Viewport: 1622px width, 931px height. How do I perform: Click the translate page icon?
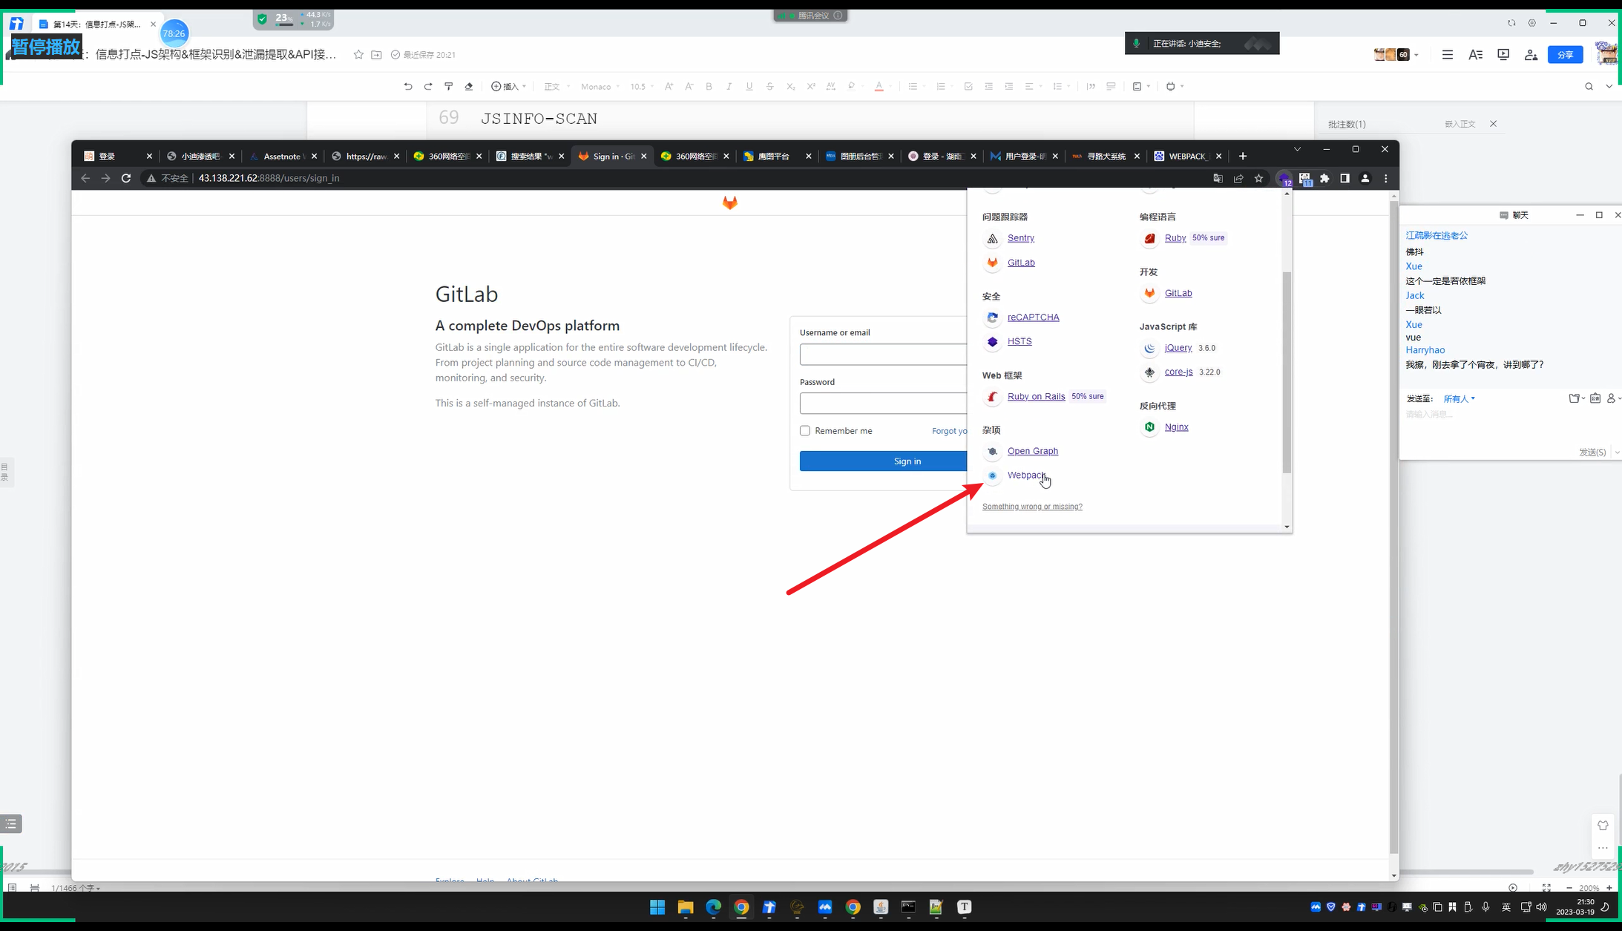point(1218,178)
